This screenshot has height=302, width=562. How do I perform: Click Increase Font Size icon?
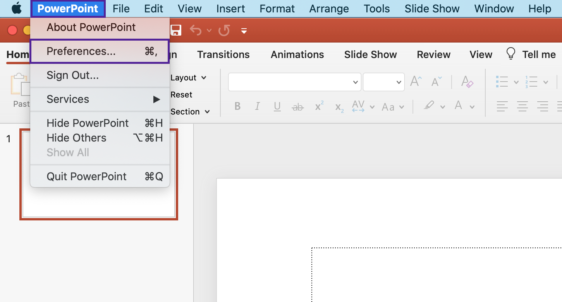tap(416, 82)
